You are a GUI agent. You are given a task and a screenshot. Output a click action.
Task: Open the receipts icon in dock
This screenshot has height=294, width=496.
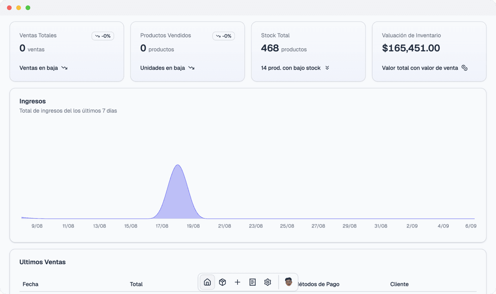(253, 282)
